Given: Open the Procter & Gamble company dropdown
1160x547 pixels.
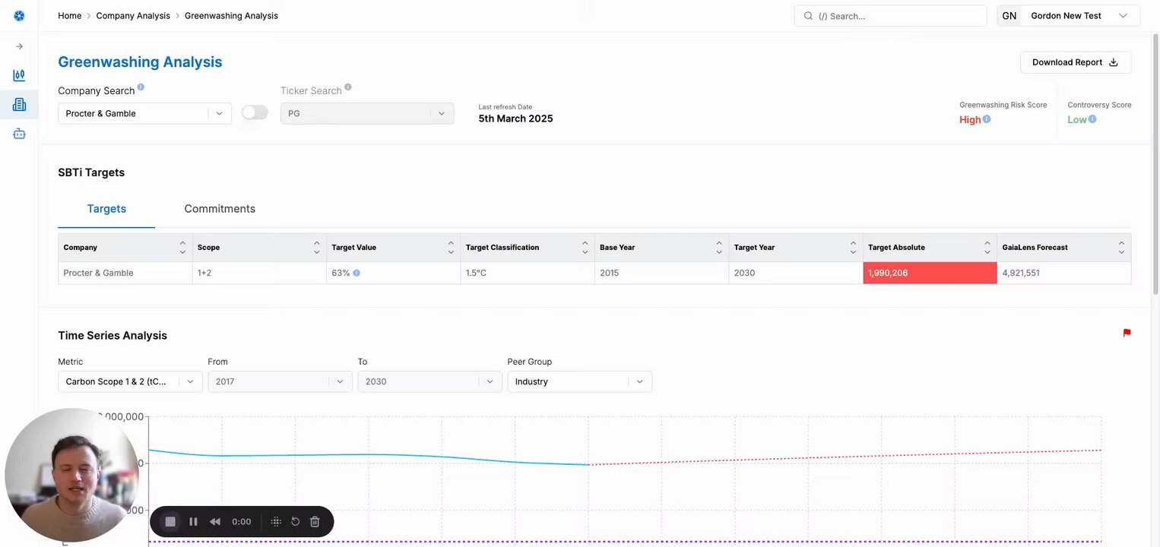Looking at the screenshot, I should [144, 113].
